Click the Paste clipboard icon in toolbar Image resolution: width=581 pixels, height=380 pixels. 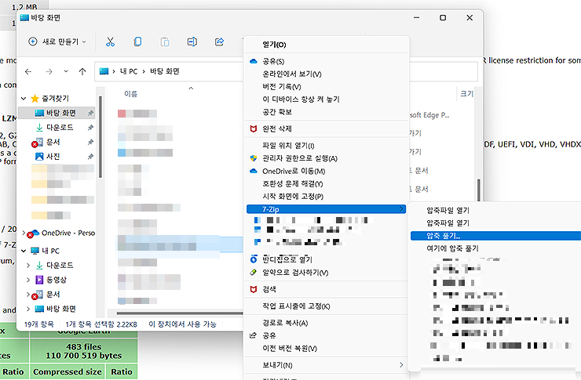pos(165,42)
